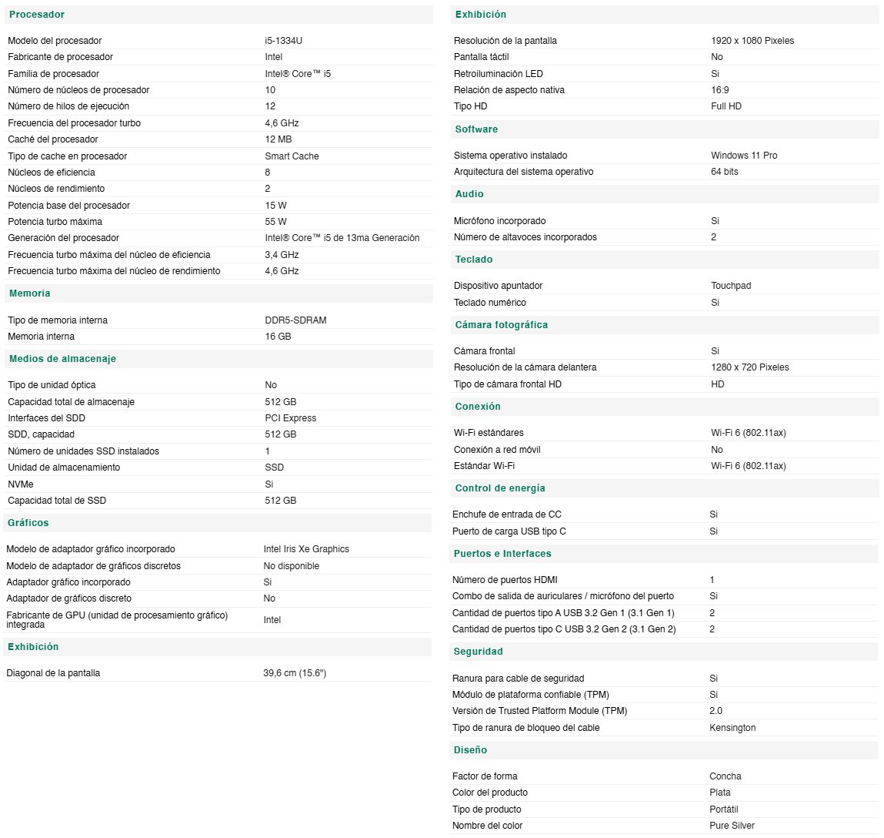Select the DDR5-SDRAM memory type value
The width and height of the screenshot is (884, 838).
(296, 320)
